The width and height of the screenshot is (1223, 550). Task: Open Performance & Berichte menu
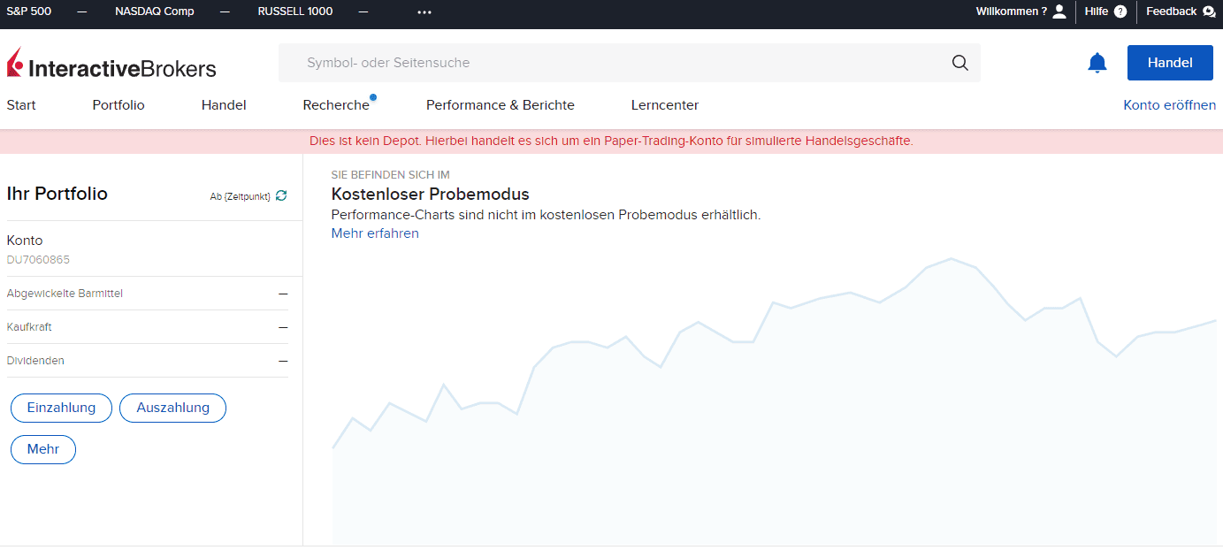501,105
